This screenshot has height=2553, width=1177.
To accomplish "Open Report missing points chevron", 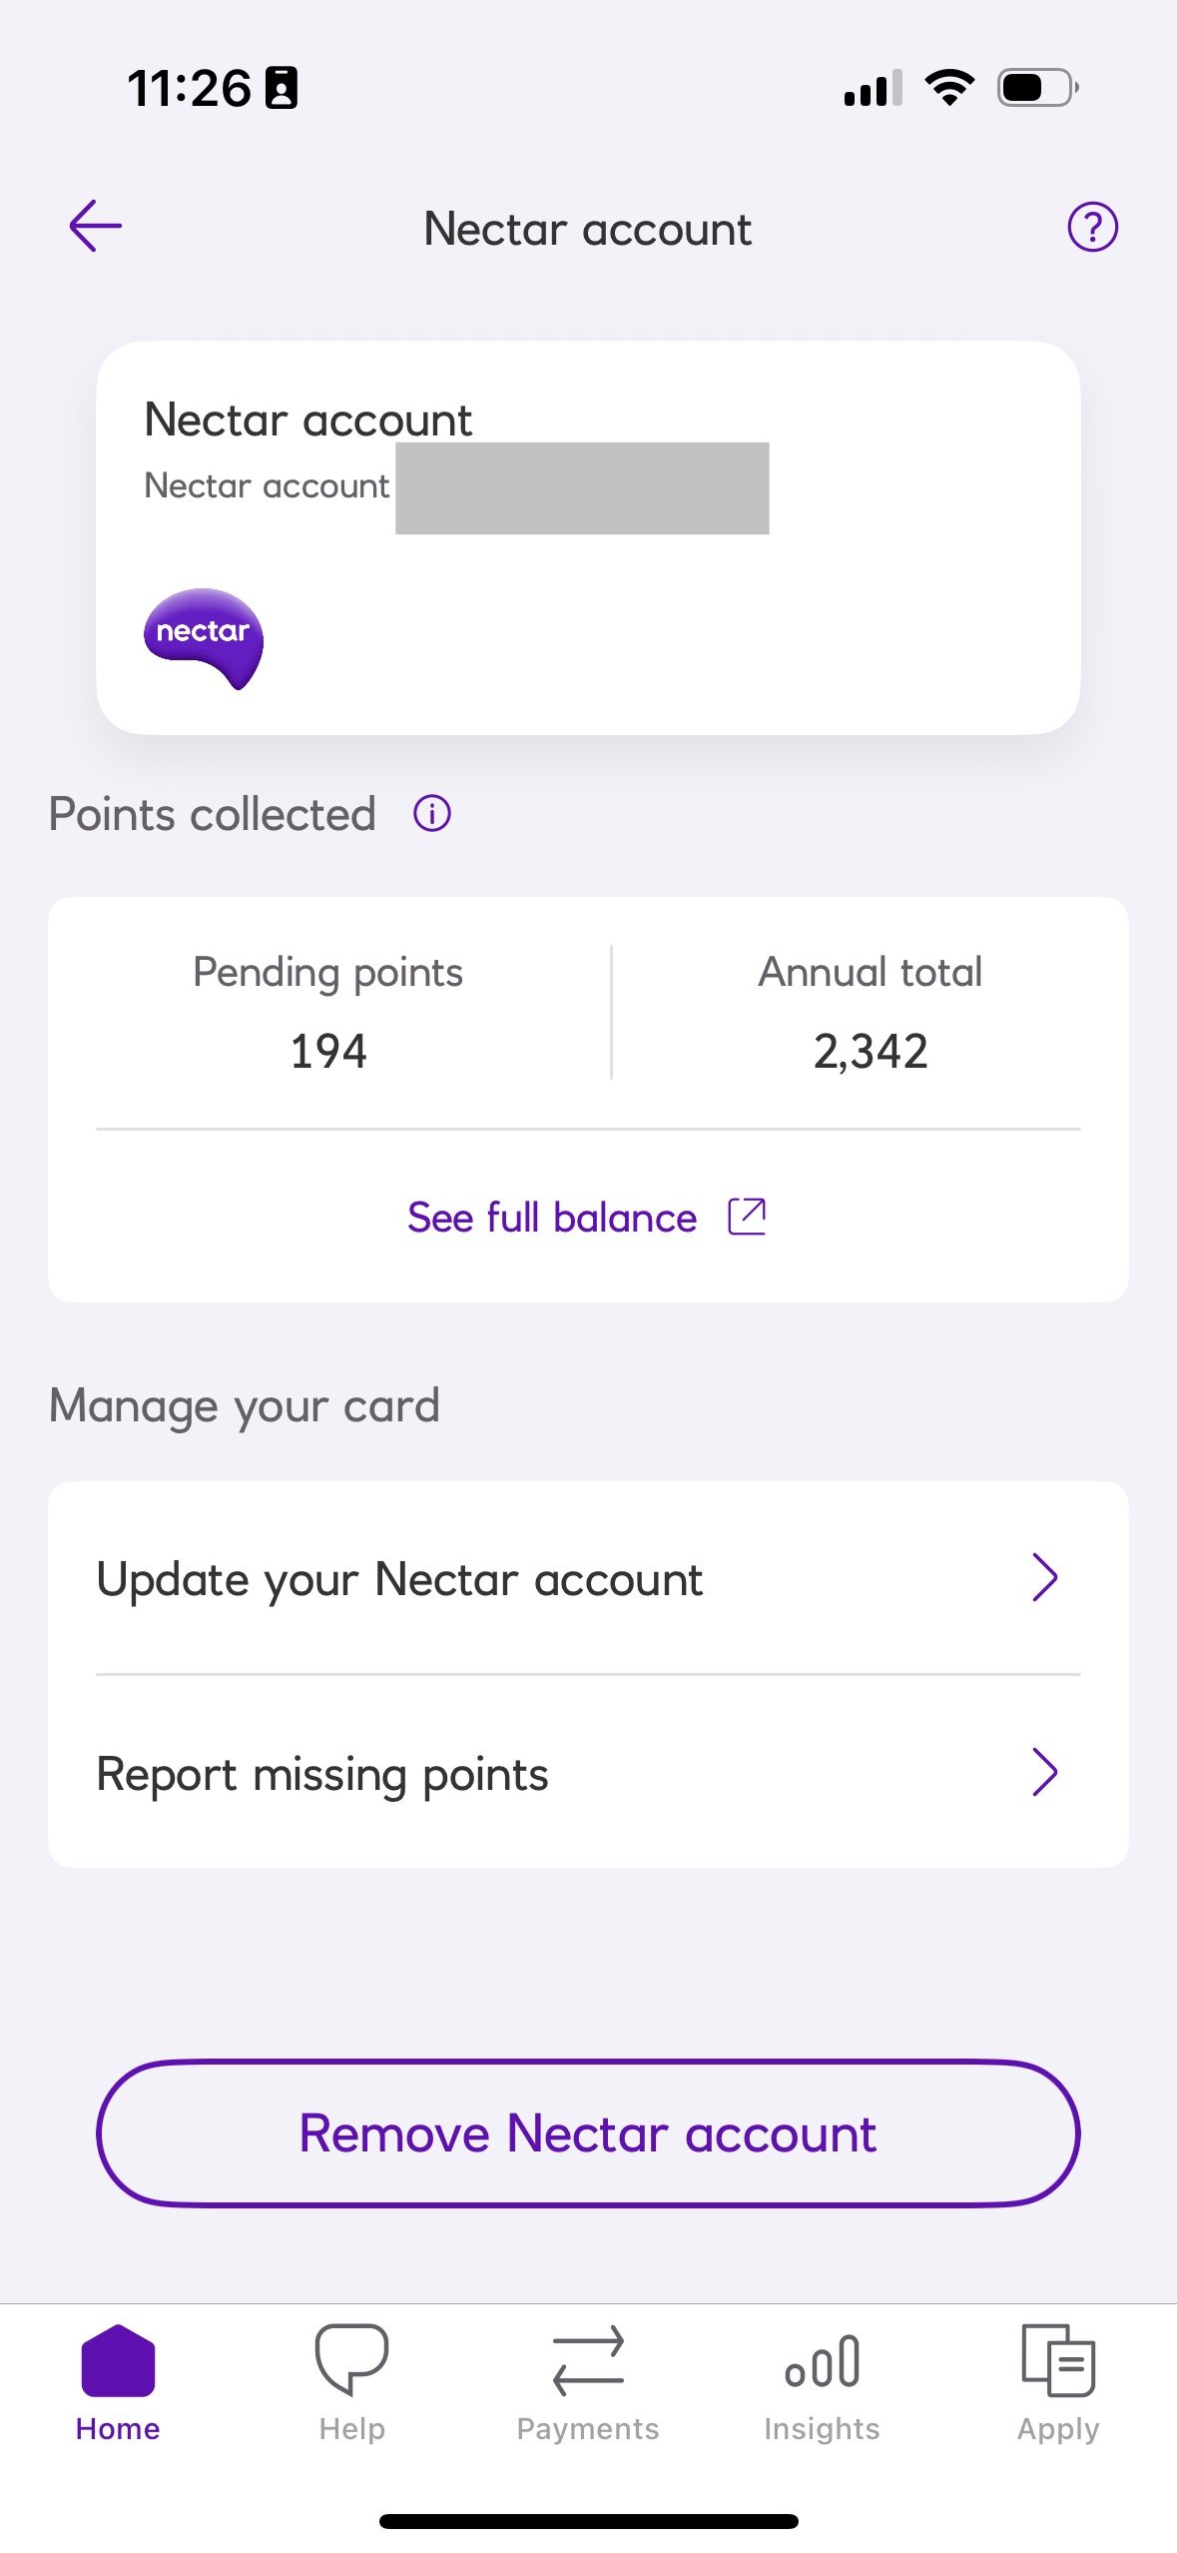I will point(1044,1773).
